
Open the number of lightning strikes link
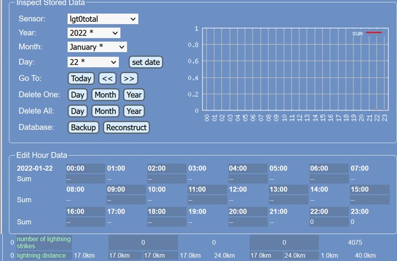pos(44,242)
